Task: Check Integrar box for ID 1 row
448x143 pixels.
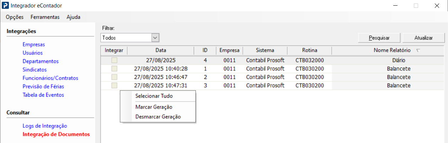Action: pyautogui.click(x=114, y=69)
